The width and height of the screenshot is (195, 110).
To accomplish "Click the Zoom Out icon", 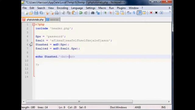I will point(110,13).
